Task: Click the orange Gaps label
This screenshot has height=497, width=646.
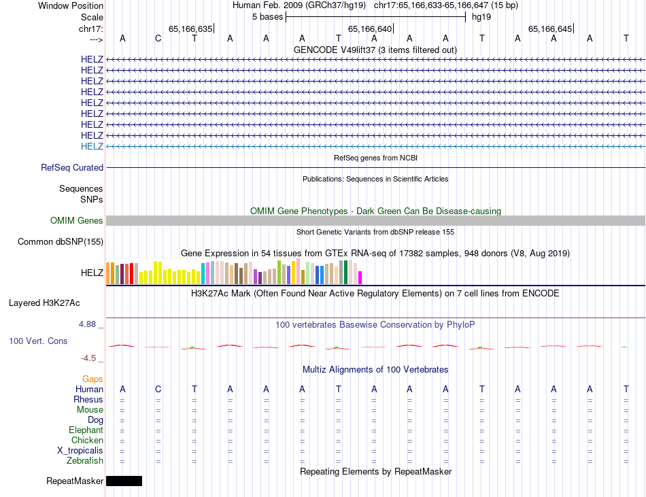Action: coord(92,379)
